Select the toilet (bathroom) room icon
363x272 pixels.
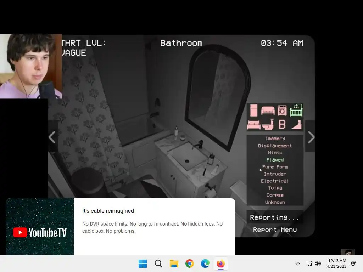268,124
